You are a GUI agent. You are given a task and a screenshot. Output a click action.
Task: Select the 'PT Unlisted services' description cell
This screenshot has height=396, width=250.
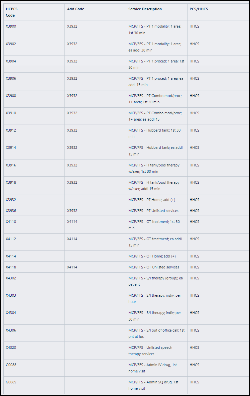(153, 211)
